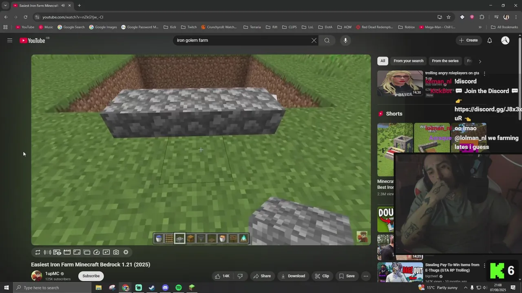Open the Chrome three-dot menu
Screen dimensions: 522x293
[516, 17]
